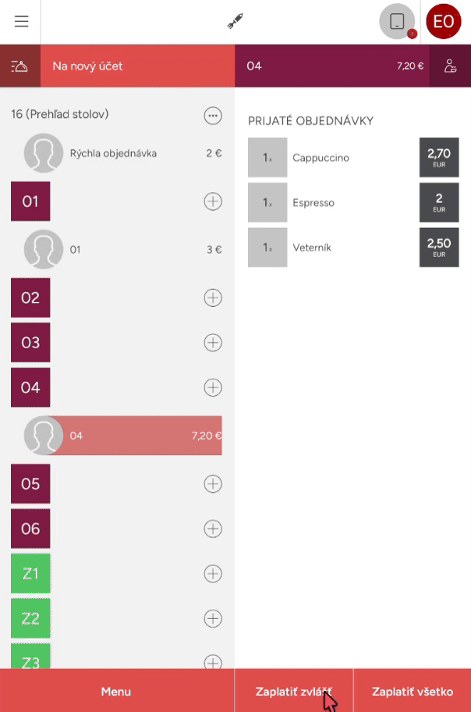This screenshot has width=471, height=712.
Task: Select table 03 tile
Action: (x=30, y=343)
